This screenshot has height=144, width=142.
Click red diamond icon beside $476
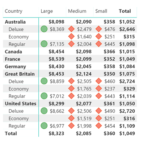point(99,29)
